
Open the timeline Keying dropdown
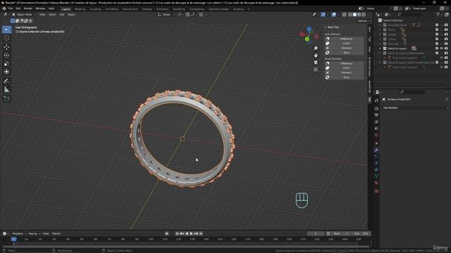point(34,234)
